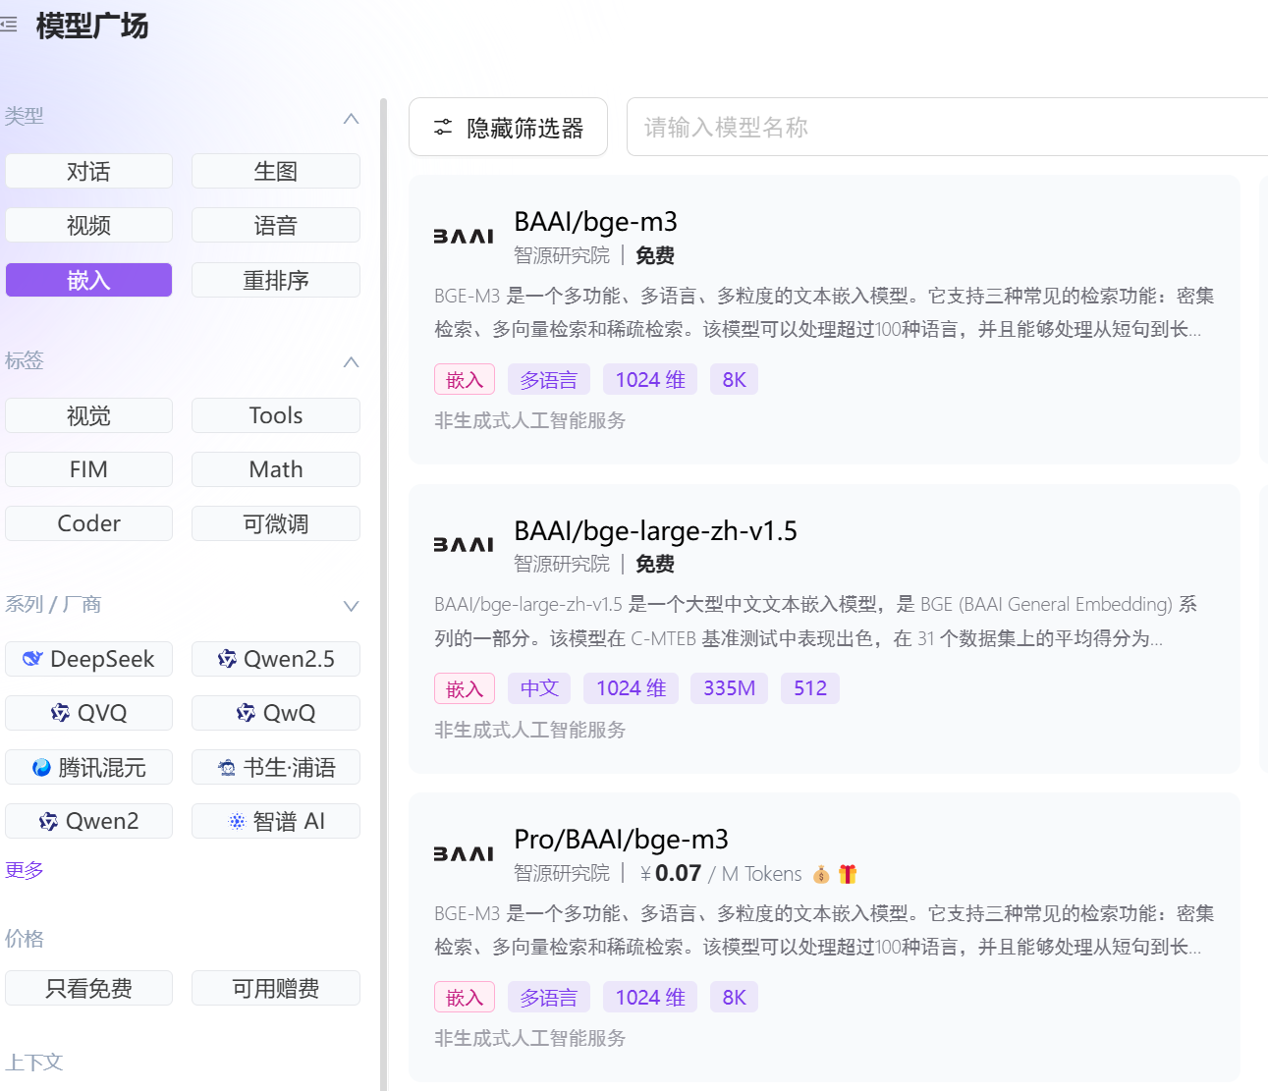This screenshot has width=1268, height=1091.
Task: Click the model name search field
Action: tap(943, 127)
